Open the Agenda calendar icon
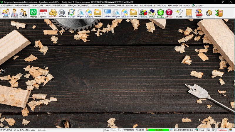 point(43,13)
